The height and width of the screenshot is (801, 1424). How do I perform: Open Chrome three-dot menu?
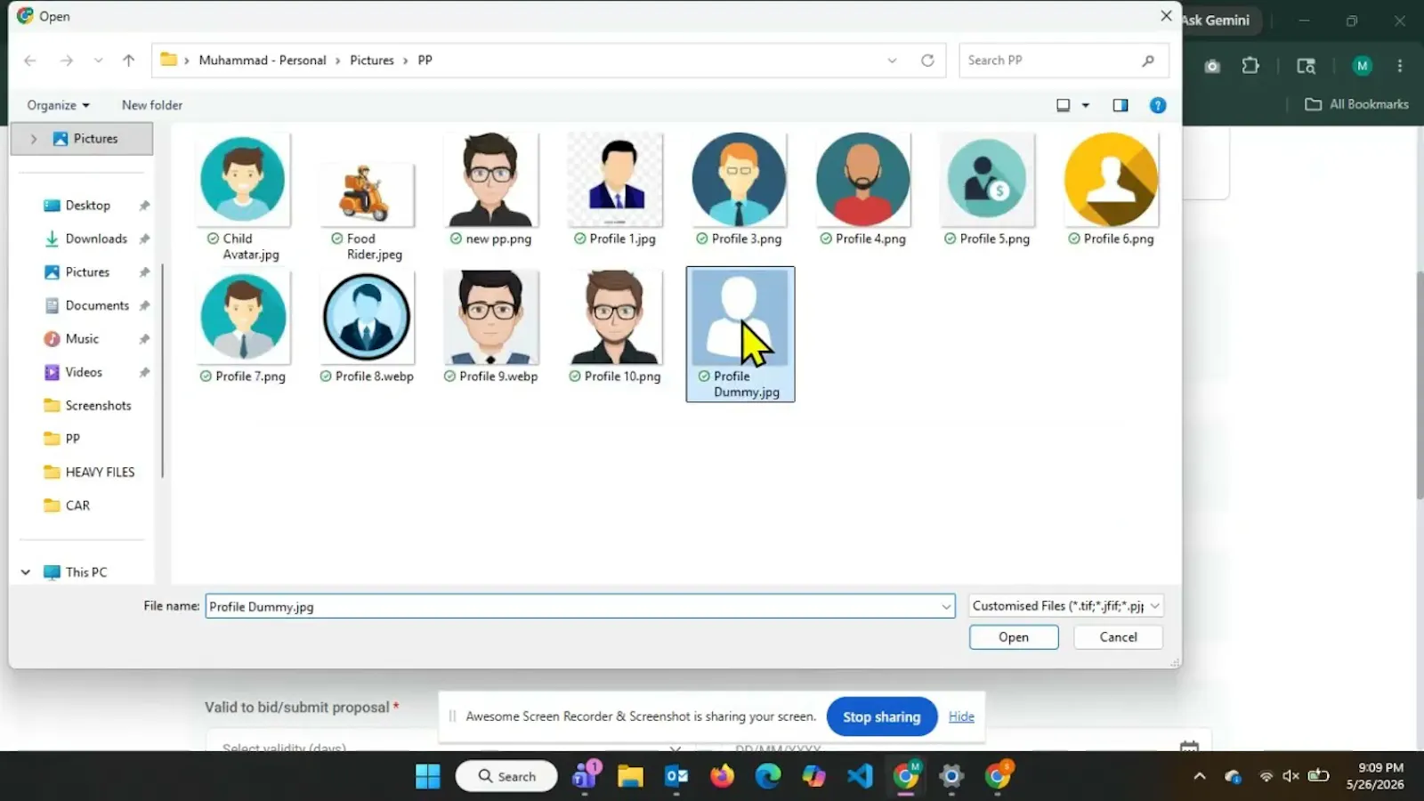(1400, 66)
